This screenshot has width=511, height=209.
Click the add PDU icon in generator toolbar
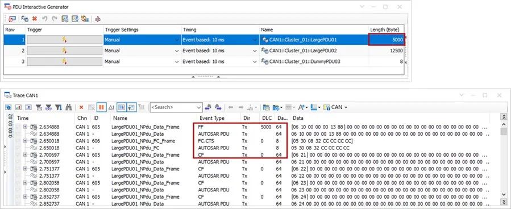25,19
